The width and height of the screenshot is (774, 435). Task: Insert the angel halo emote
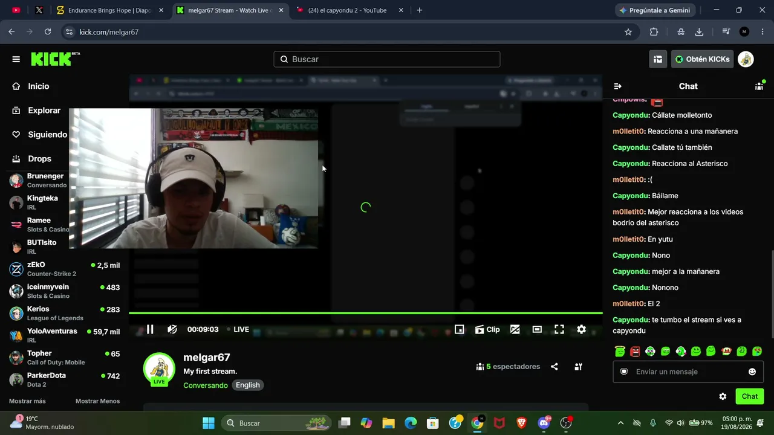point(620,351)
